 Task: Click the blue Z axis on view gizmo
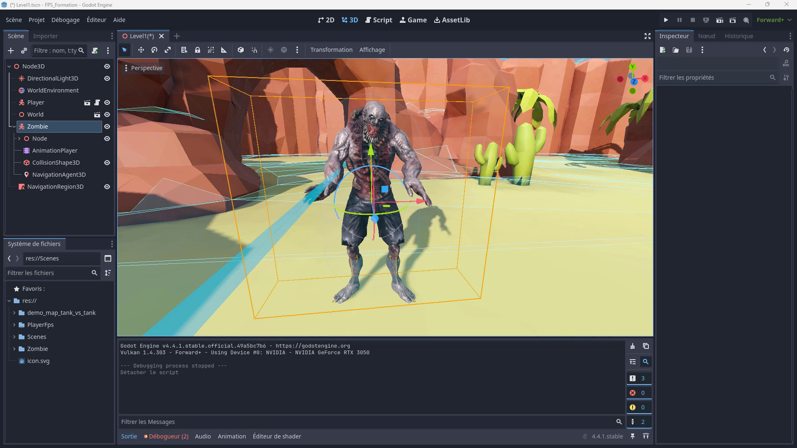634,82
